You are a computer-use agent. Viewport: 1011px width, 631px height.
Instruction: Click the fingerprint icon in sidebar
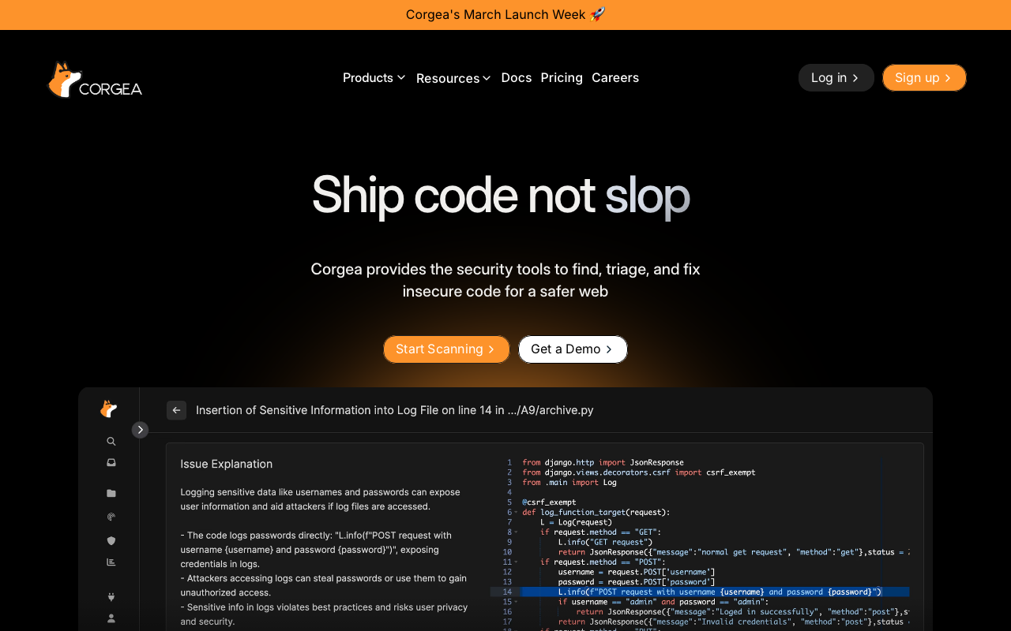(111, 517)
